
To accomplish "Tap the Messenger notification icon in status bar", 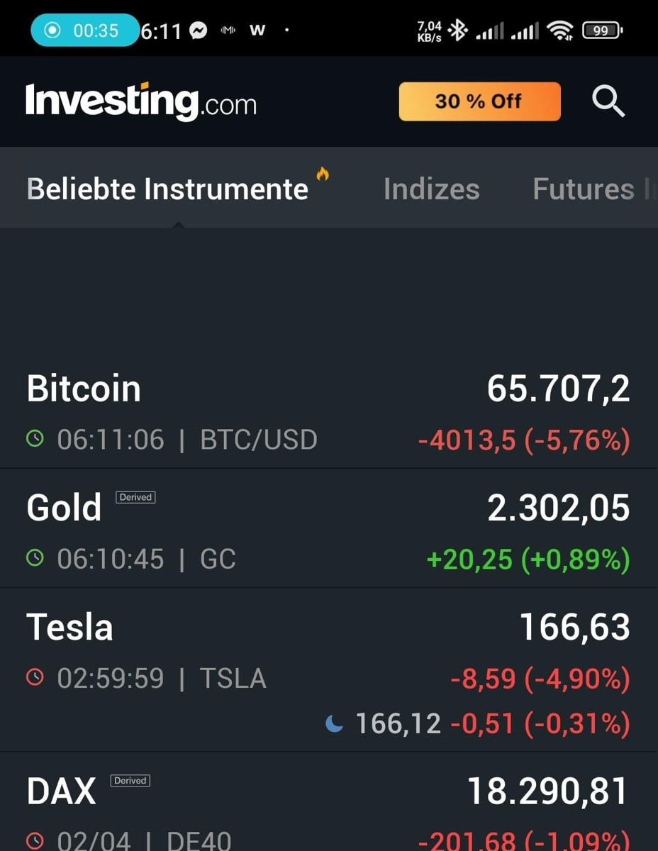I will (x=199, y=30).
